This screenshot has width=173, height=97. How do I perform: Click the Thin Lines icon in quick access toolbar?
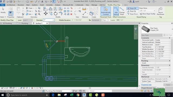pyautogui.click(x=54, y=2)
